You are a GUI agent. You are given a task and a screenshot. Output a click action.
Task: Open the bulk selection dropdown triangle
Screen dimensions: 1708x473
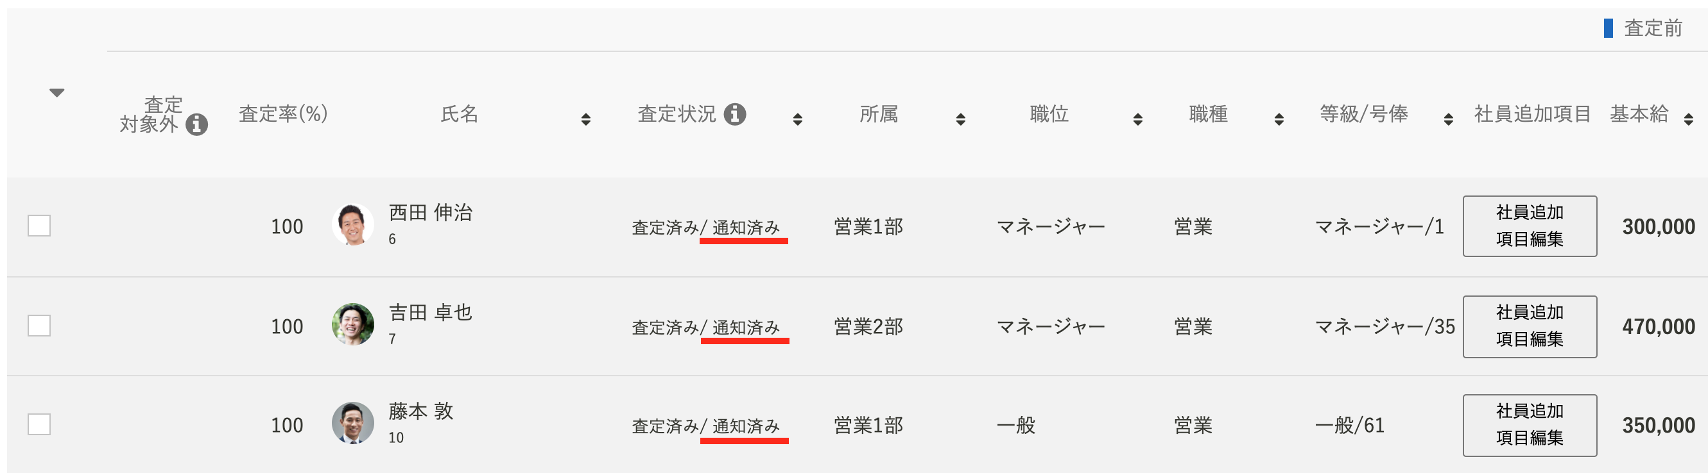coord(57,93)
